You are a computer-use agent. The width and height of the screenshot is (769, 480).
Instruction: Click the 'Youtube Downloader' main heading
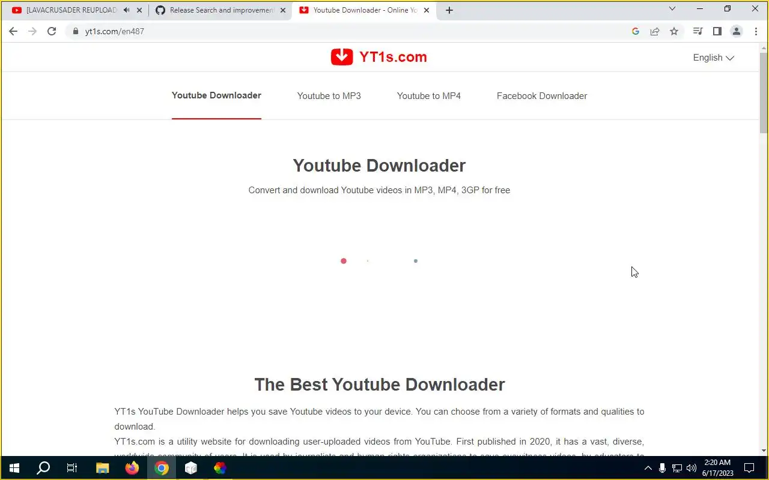(379, 166)
